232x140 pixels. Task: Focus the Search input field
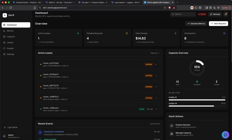(183, 14)
